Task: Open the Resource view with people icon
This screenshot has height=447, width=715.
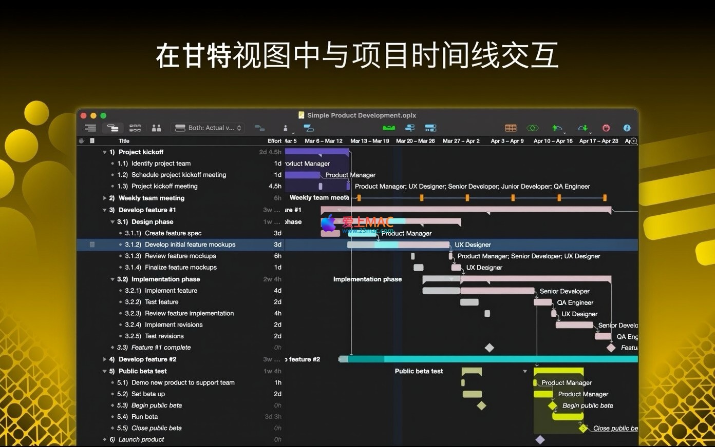Action: 157,128
